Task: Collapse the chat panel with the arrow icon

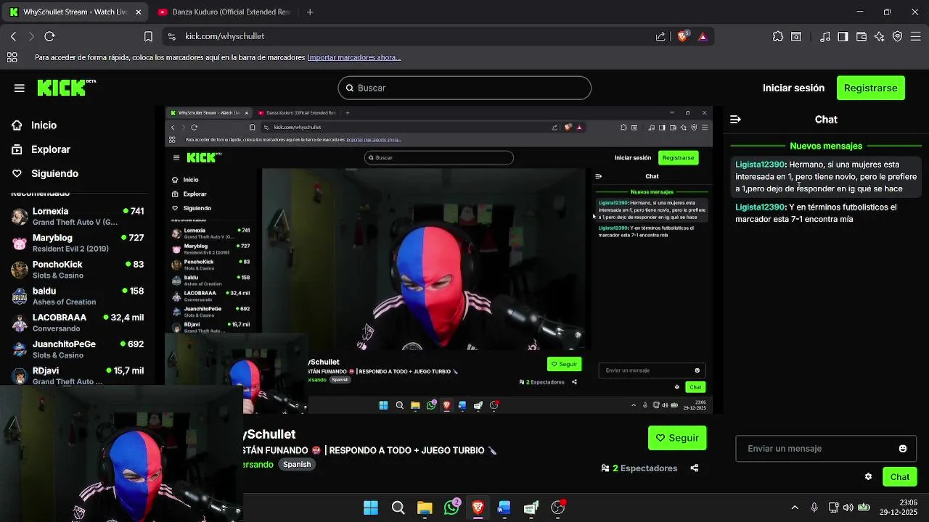Action: point(735,120)
